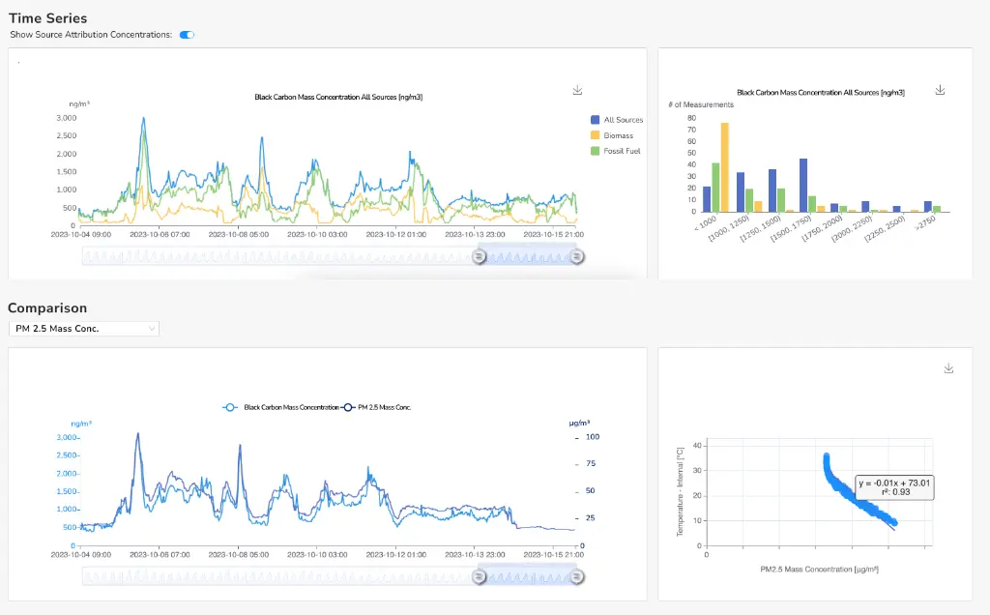Screen dimensions: 990x615
Task: Select tallest yellow Biomass bar in histogram
Action: (724, 166)
